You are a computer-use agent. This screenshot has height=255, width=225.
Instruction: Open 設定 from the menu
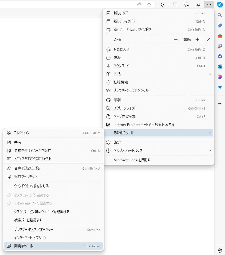[x=117, y=142]
